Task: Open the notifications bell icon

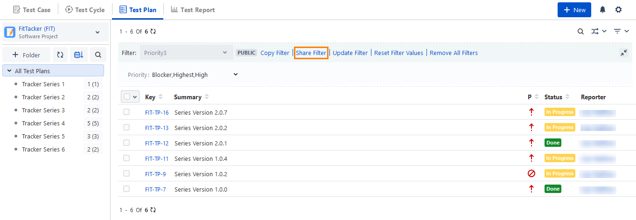Action: coord(603,10)
